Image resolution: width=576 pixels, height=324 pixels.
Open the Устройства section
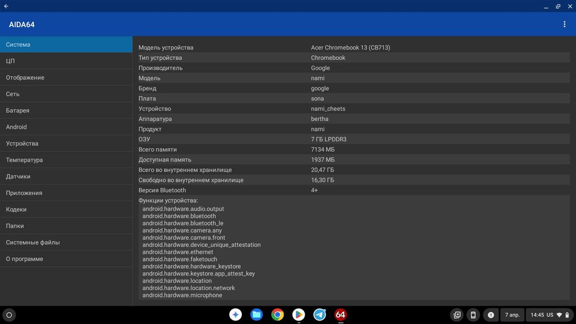click(x=66, y=143)
